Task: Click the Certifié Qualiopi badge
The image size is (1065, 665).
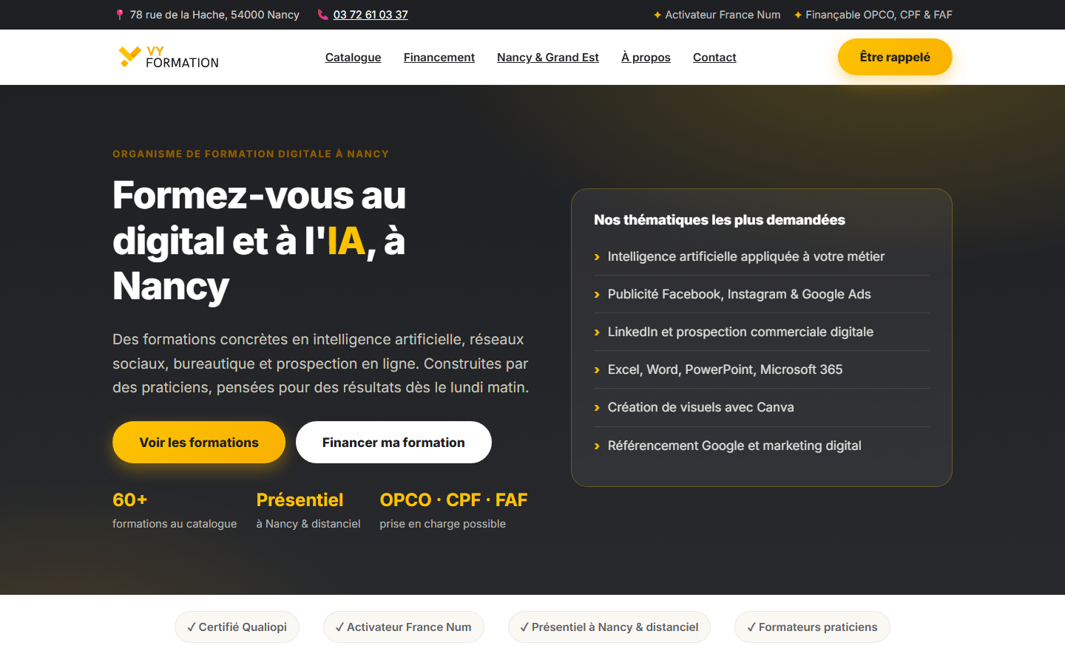Action: click(237, 627)
